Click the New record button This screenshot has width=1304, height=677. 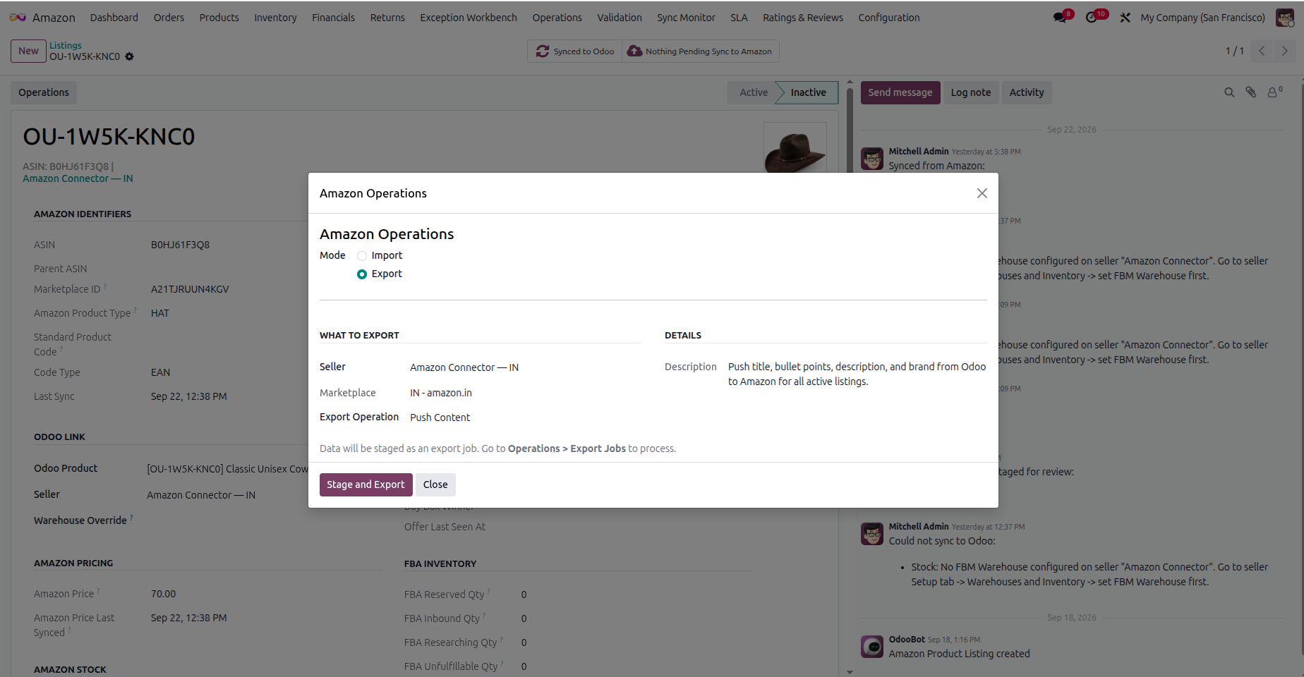click(x=28, y=51)
